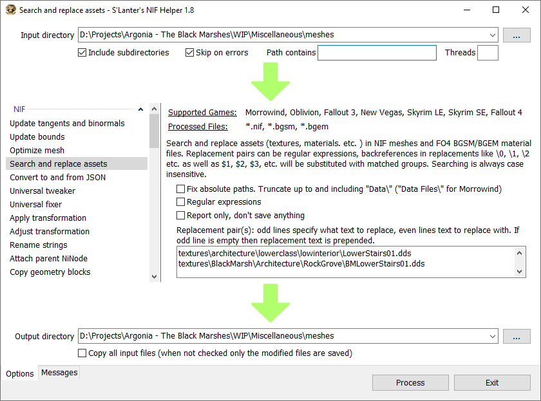Browse for input directory with ellipsis button
Screen dimensions: 541x401
(516, 35)
